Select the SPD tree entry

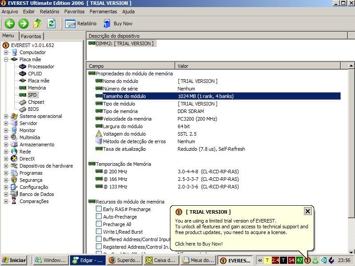(x=32, y=95)
